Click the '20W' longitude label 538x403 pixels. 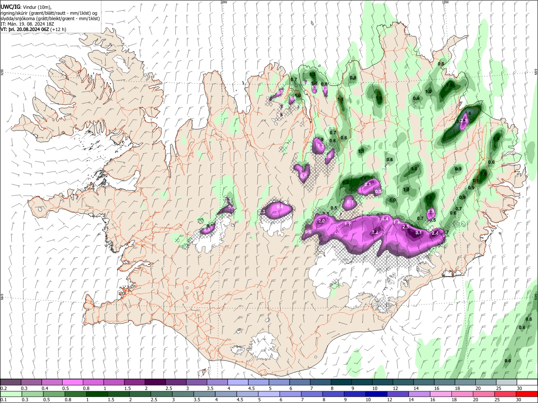224,2
